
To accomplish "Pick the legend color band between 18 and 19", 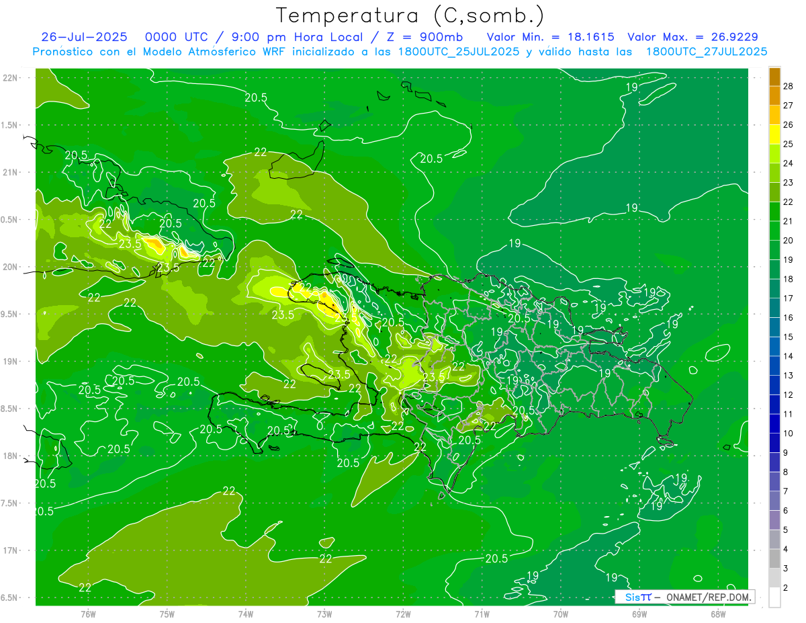I will point(774,269).
